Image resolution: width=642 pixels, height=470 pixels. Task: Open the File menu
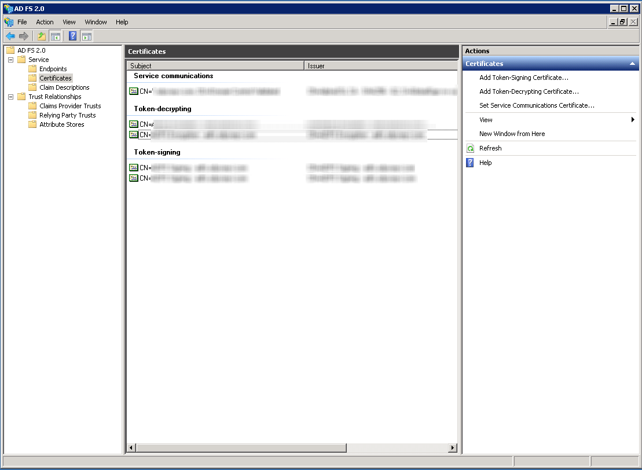click(x=22, y=22)
